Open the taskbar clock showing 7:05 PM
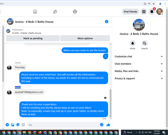This screenshot has width=168, height=135. point(157,132)
